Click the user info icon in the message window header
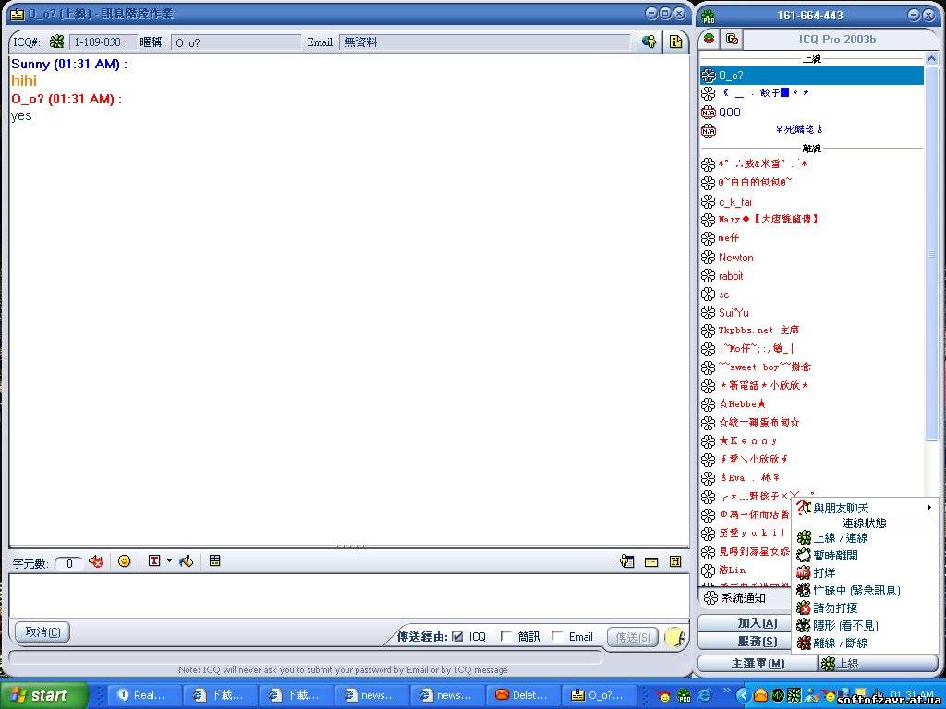 pyautogui.click(x=649, y=42)
